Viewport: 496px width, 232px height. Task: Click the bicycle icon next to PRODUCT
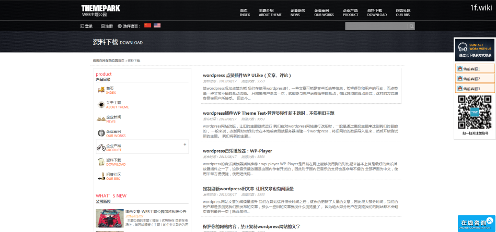click(101, 148)
